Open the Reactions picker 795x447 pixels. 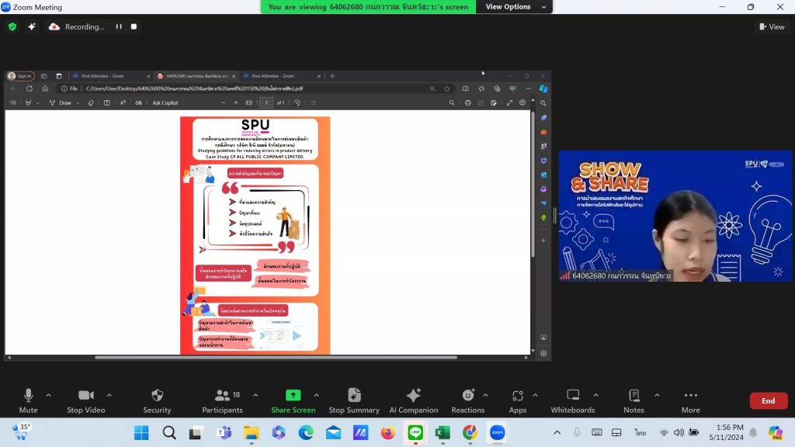[x=468, y=401]
